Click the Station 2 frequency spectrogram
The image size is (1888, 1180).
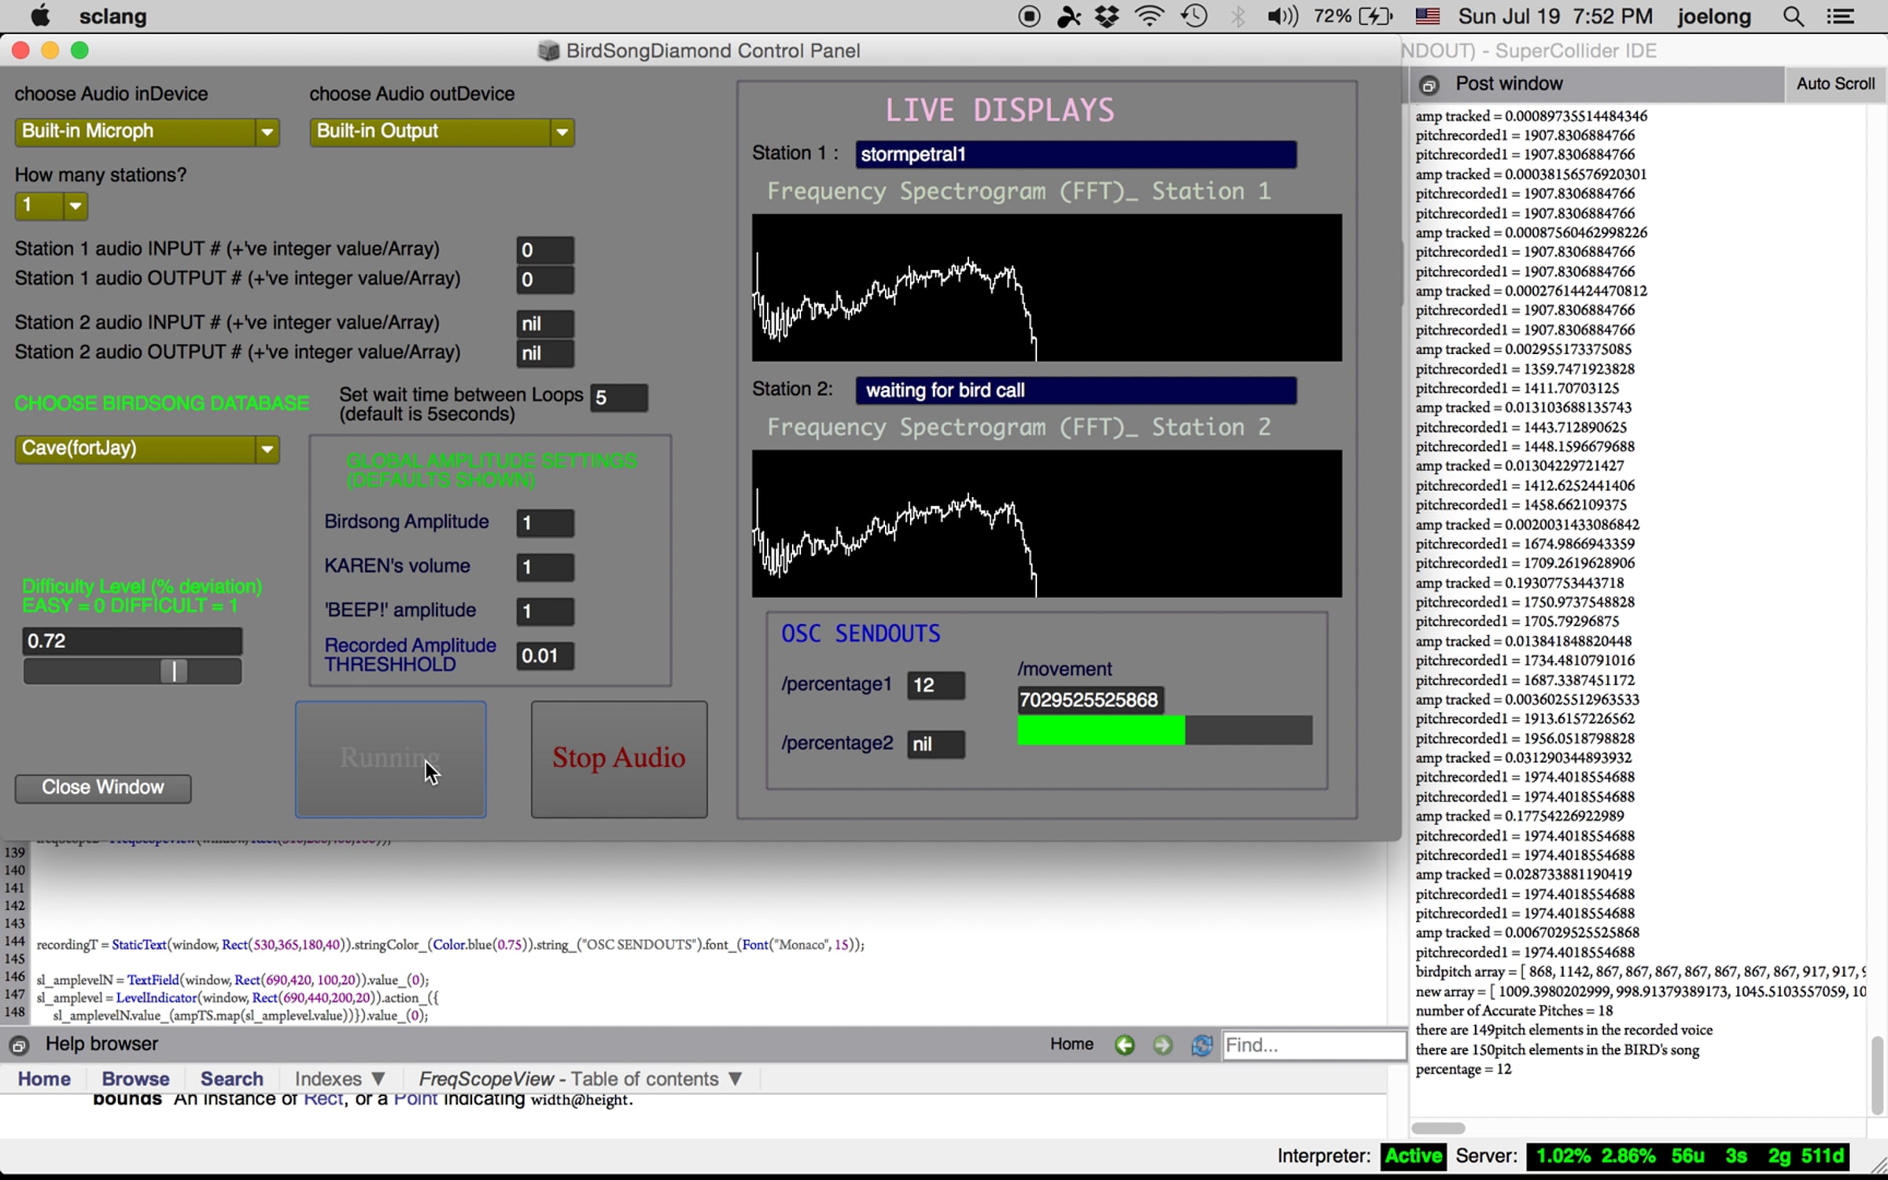tap(1047, 524)
